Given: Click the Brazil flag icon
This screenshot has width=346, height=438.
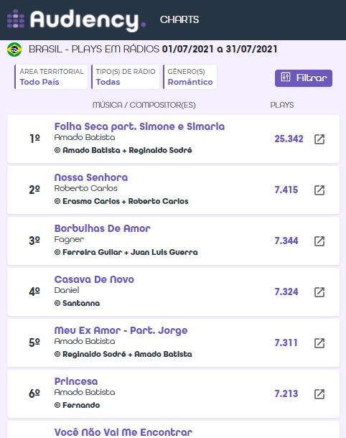Looking at the screenshot, I should (14, 50).
